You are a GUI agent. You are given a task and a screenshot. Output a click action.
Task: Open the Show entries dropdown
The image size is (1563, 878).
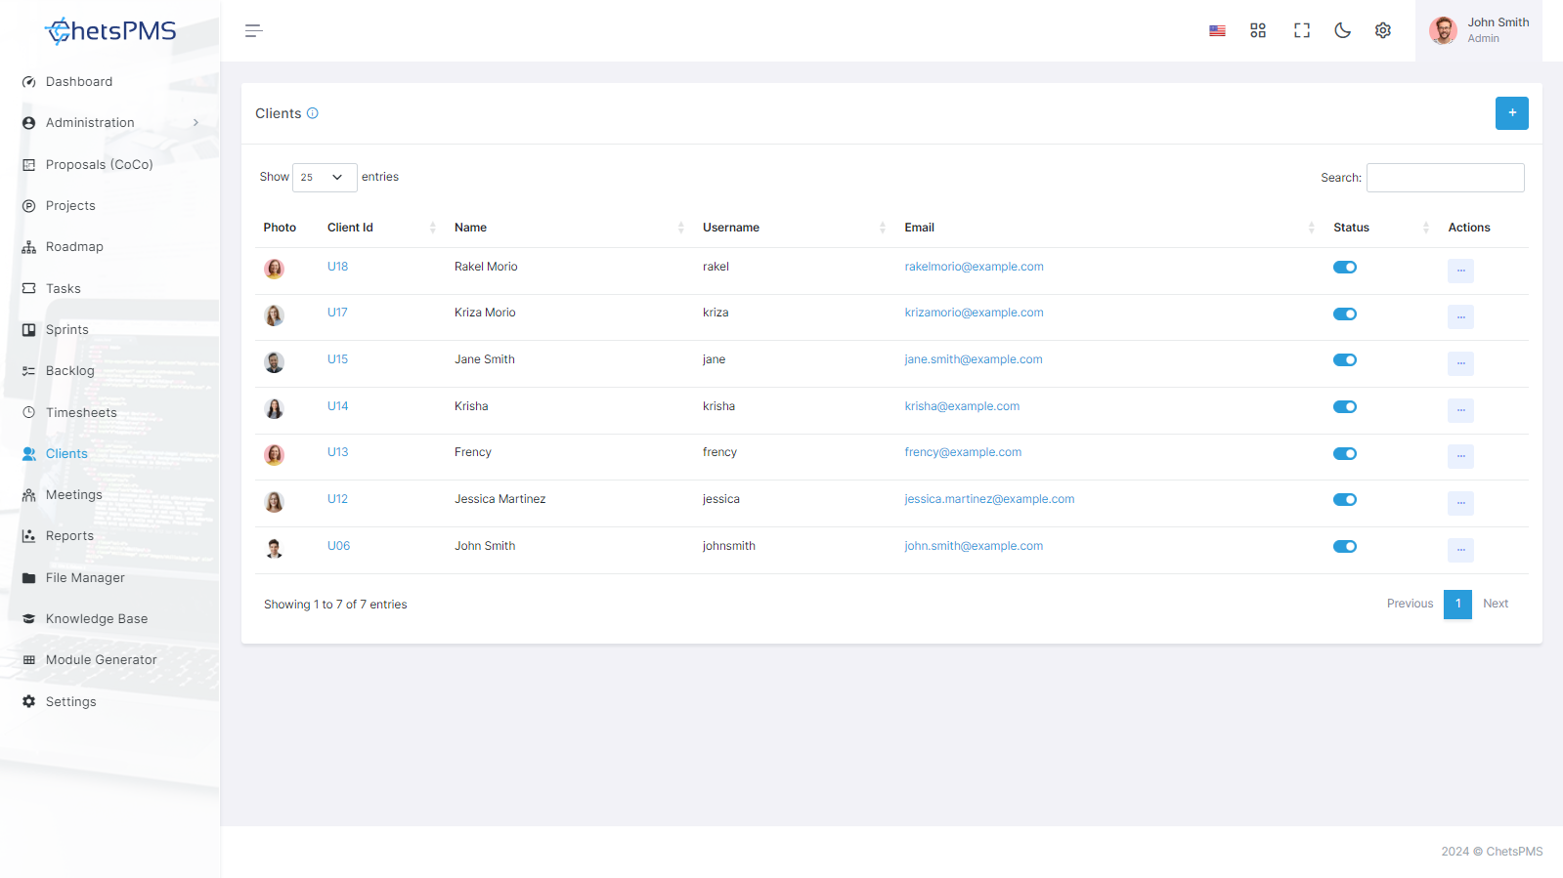pyautogui.click(x=325, y=178)
